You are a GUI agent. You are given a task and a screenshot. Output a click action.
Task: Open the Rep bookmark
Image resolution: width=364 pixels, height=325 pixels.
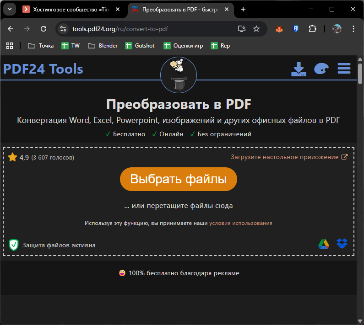(220, 46)
